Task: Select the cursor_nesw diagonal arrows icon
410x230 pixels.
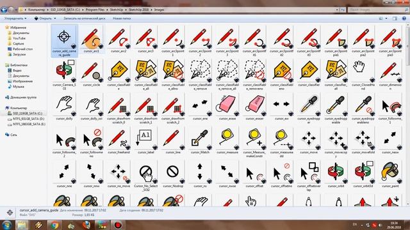Action: click(390, 138)
